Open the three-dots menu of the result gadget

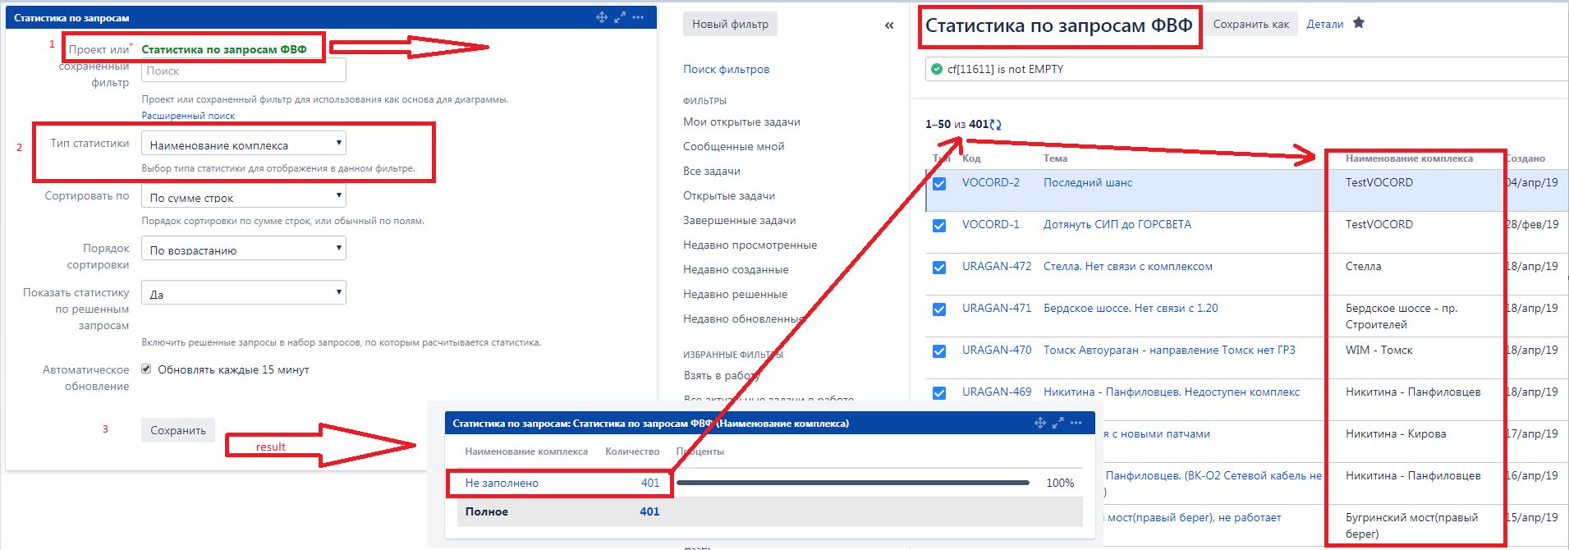click(1076, 423)
